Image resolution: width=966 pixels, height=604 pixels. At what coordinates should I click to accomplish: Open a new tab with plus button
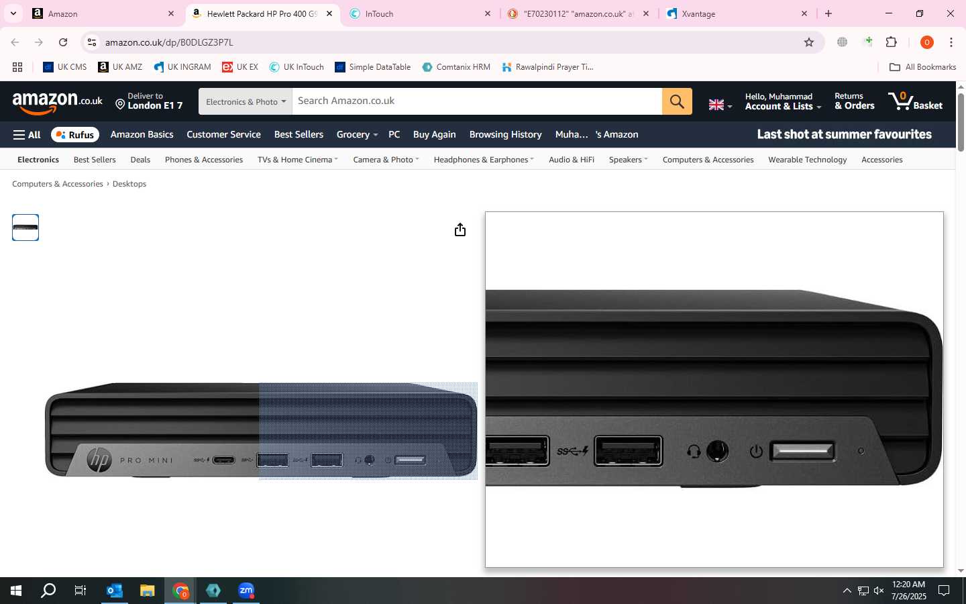pos(828,13)
